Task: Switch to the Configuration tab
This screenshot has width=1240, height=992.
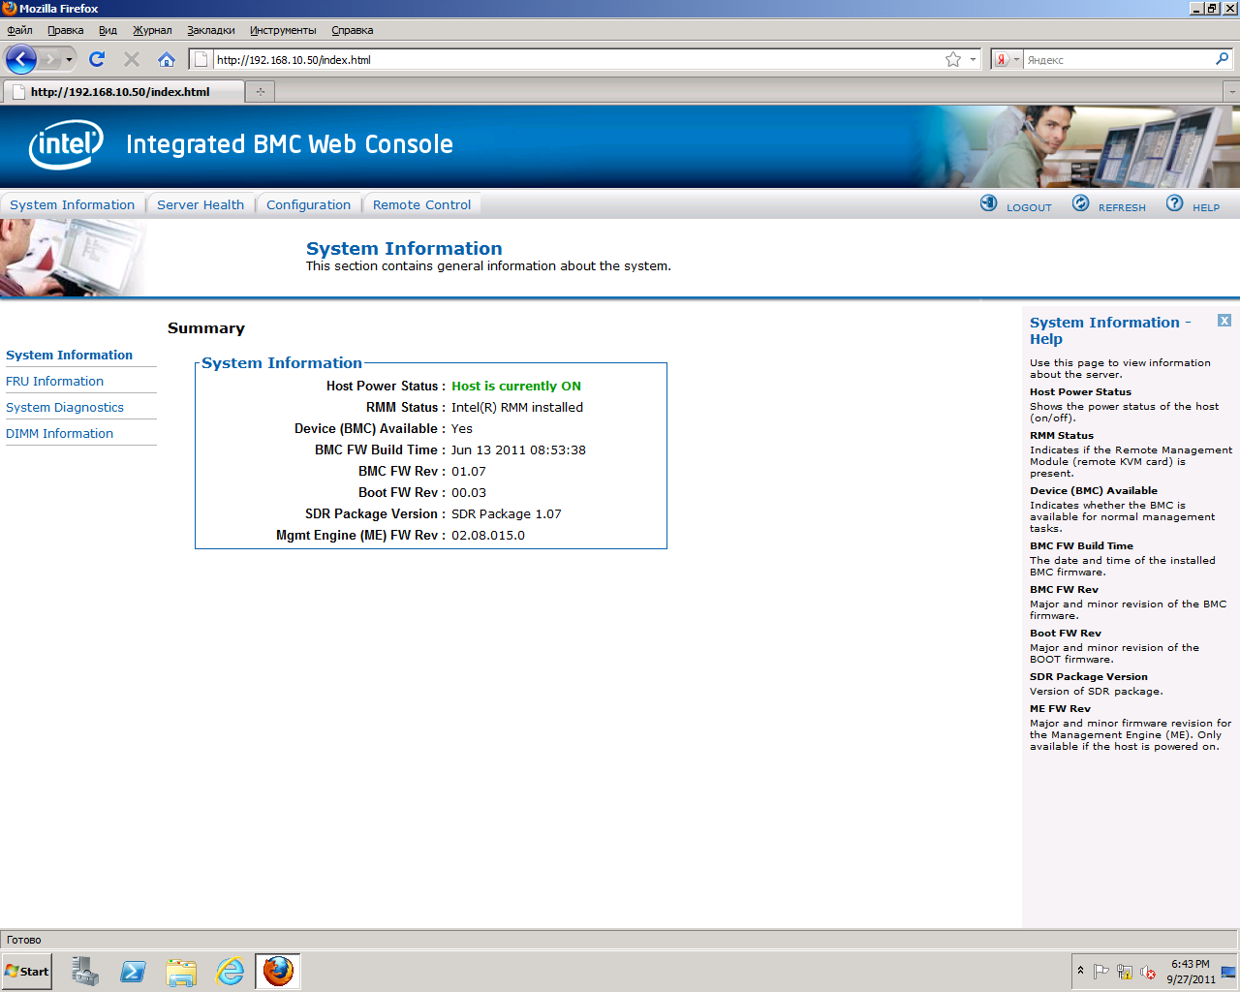Action: [308, 205]
